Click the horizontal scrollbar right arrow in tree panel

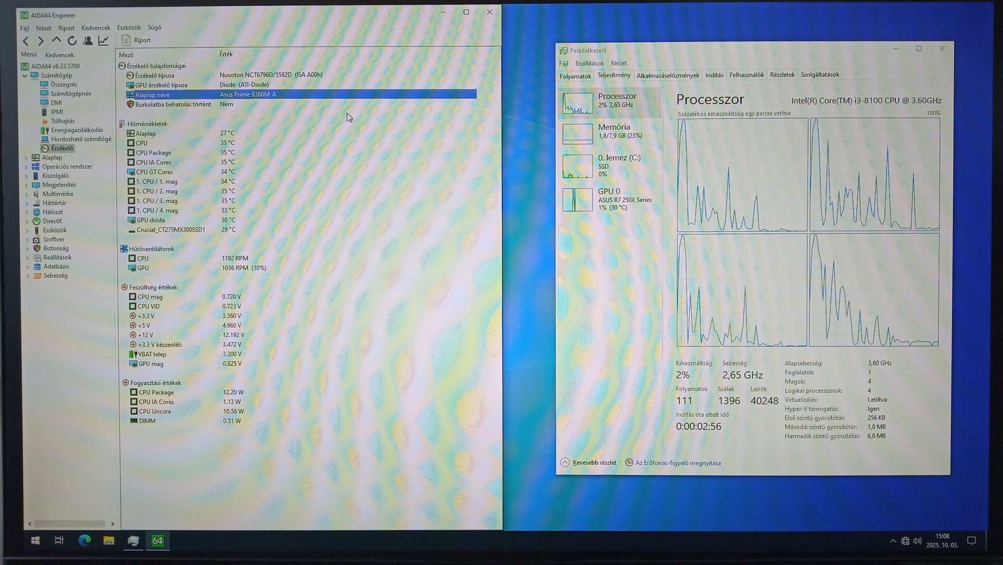click(112, 523)
